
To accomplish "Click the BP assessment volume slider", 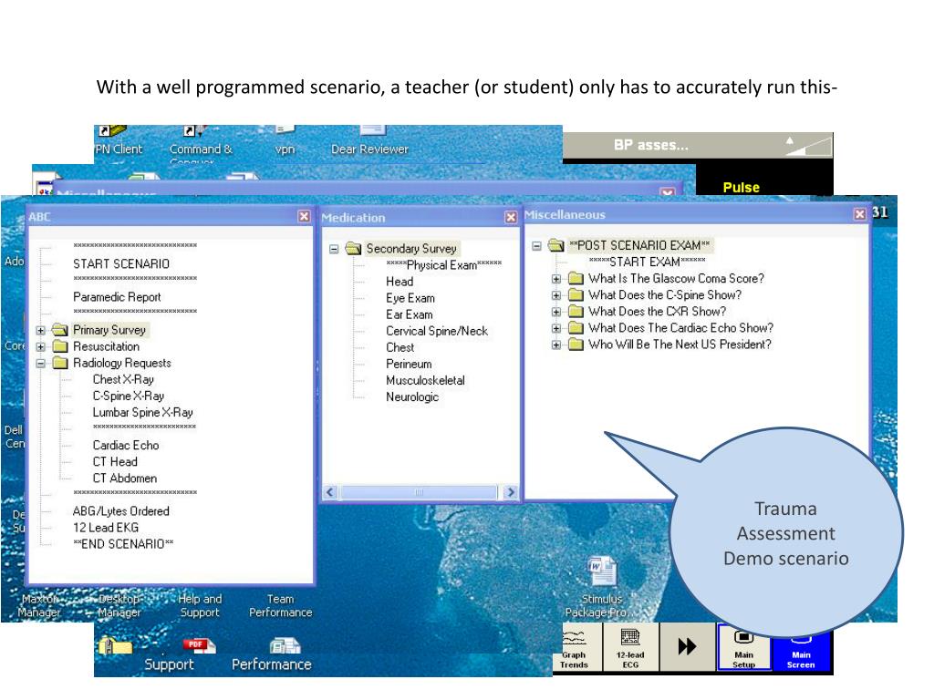I will point(808,145).
